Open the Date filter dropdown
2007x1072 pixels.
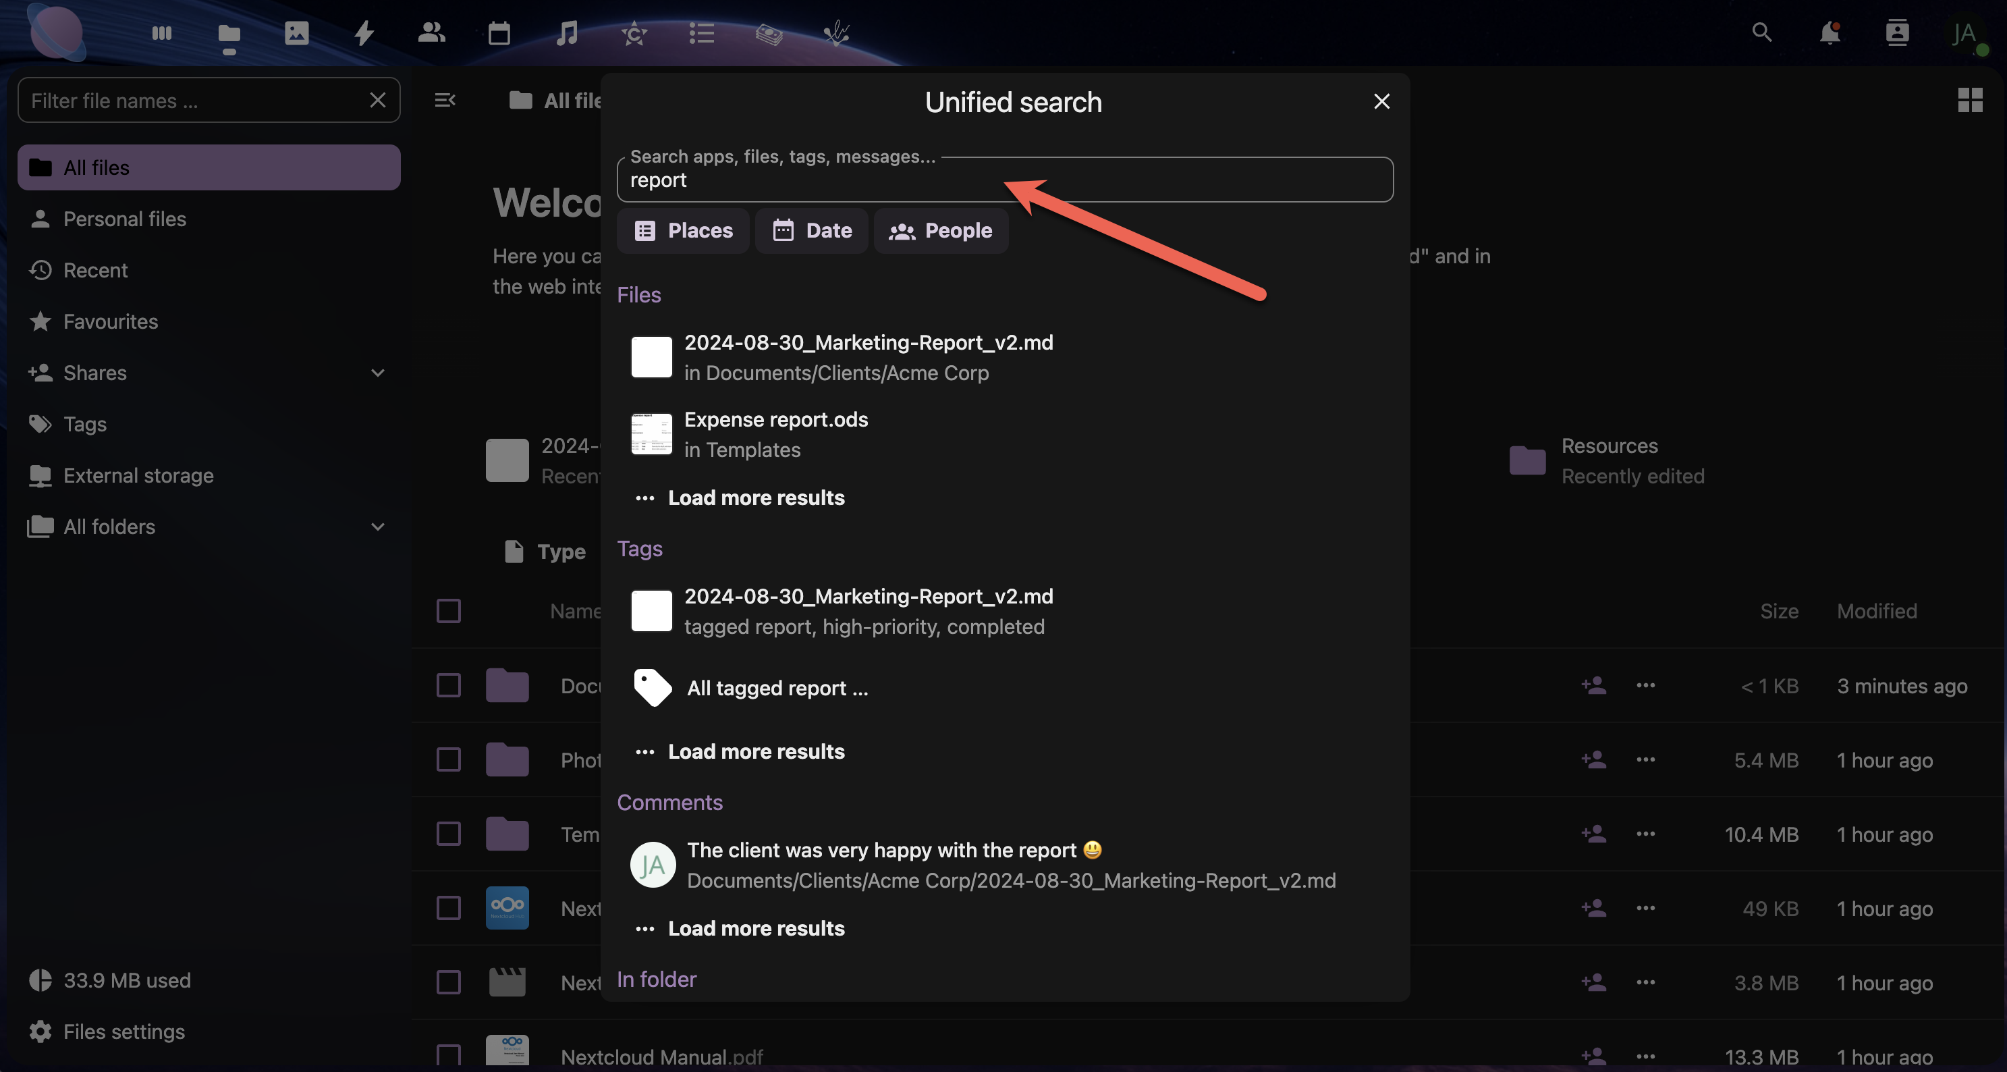pos(812,231)
